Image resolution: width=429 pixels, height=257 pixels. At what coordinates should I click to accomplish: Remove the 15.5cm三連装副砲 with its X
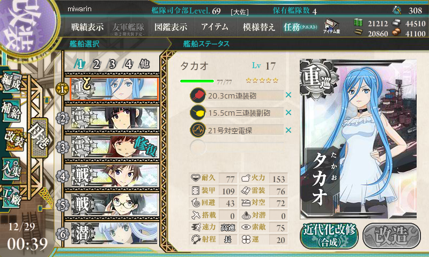point(289,112)
